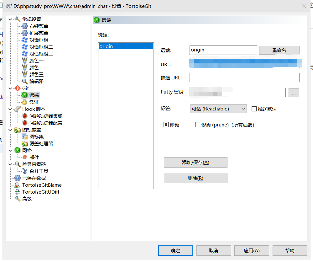Image resolution: width=313 pixels, height=262 pixels.
Task: Click the gear icon beside 已保存数据
Action: click(x=18, y=178)
